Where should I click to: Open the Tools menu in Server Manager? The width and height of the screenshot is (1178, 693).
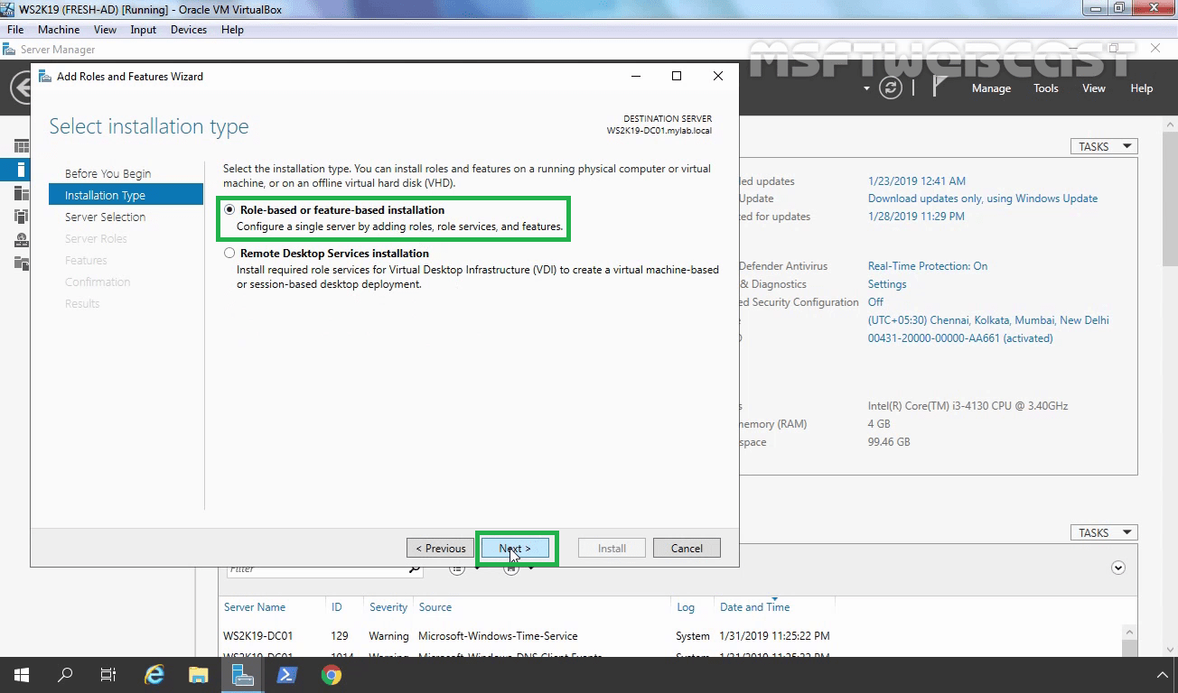[x=1045, y=88]
